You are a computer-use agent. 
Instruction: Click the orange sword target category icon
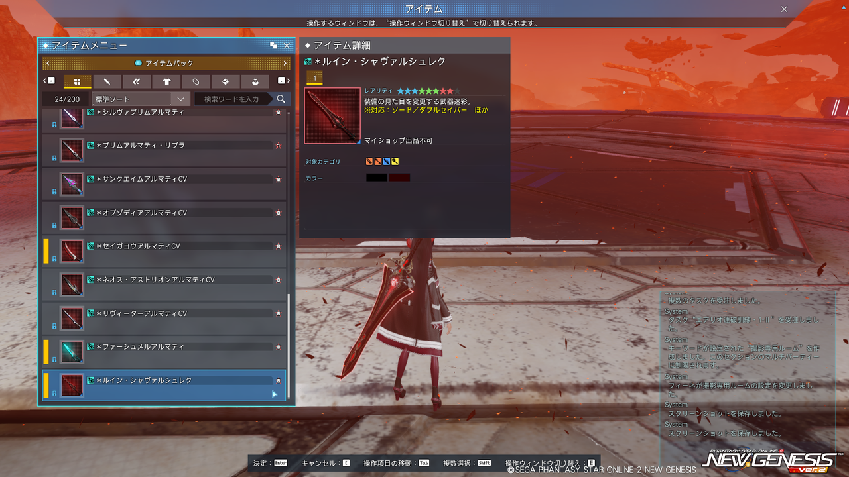[x=369, y=161]
